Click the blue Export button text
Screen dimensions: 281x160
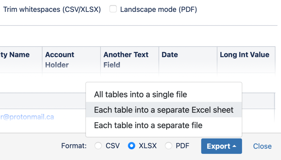click(218, 146)
